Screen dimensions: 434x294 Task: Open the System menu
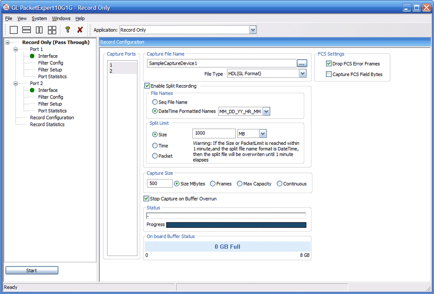point(39,19)
